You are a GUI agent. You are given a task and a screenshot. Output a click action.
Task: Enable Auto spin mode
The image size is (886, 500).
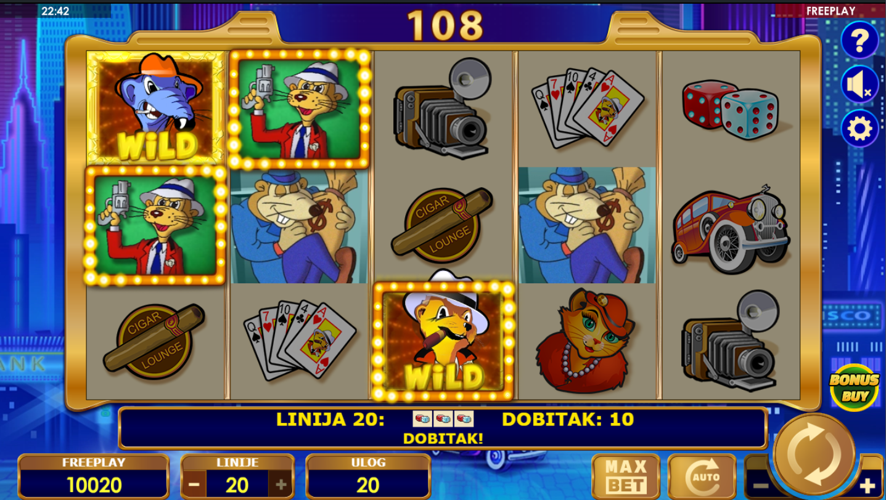702,477
